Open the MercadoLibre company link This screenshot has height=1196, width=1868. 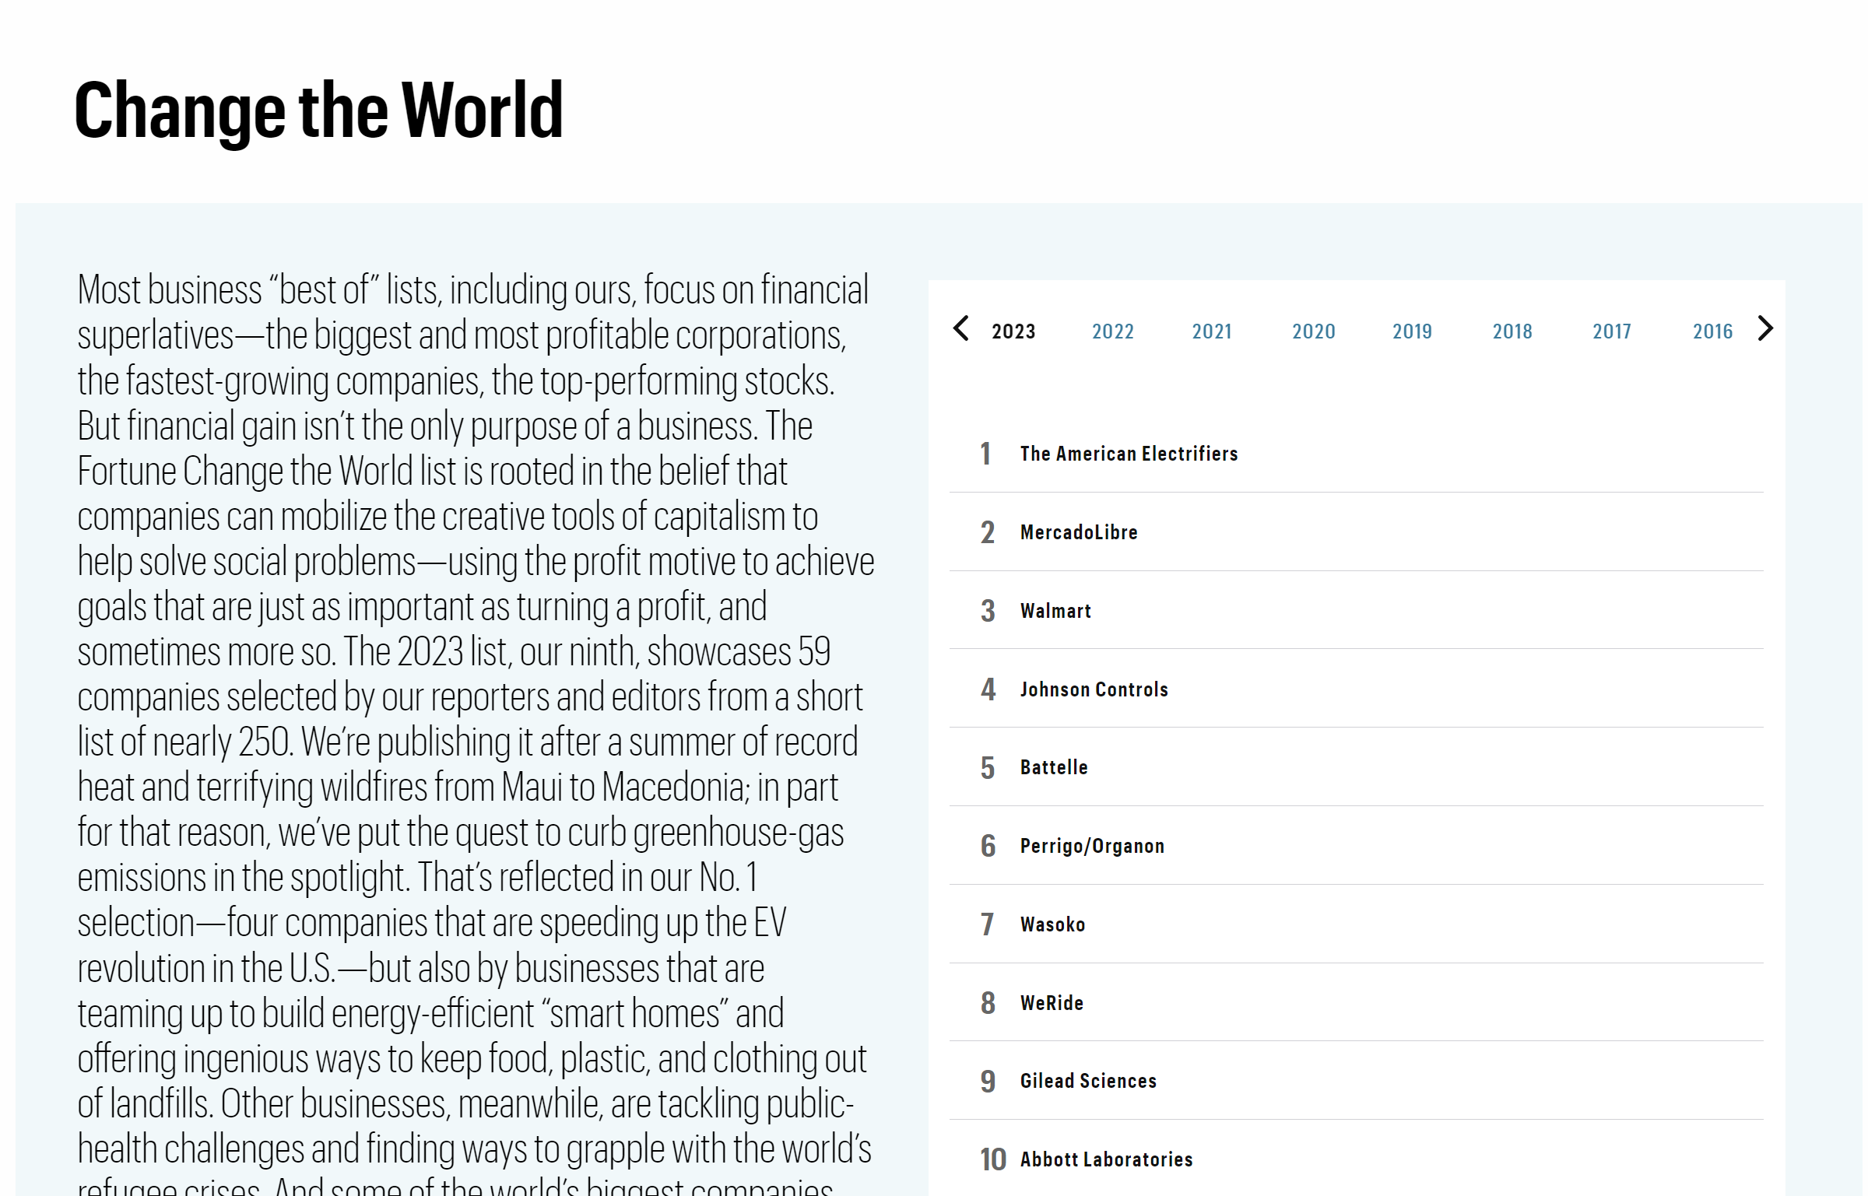[x=1079, y=532]
